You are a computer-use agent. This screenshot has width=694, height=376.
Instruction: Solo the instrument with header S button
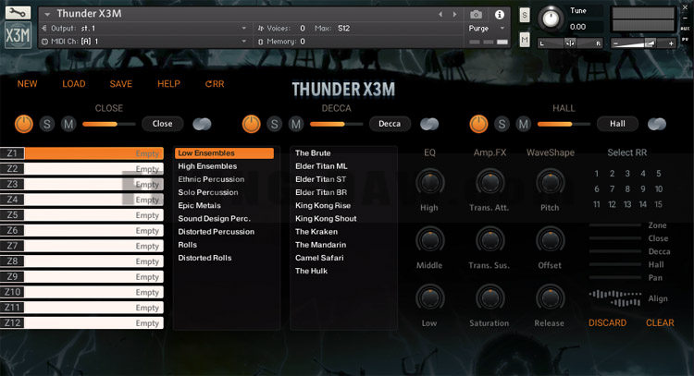525,15
